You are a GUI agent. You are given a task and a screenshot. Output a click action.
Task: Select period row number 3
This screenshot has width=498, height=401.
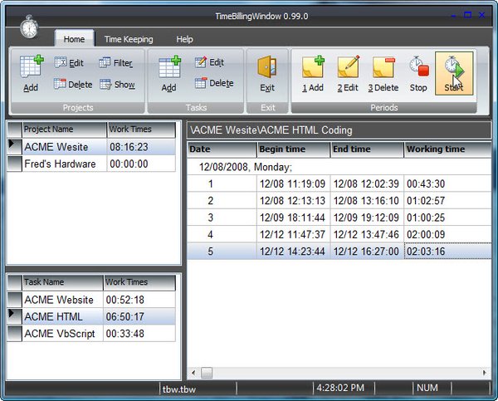(339, 218)
